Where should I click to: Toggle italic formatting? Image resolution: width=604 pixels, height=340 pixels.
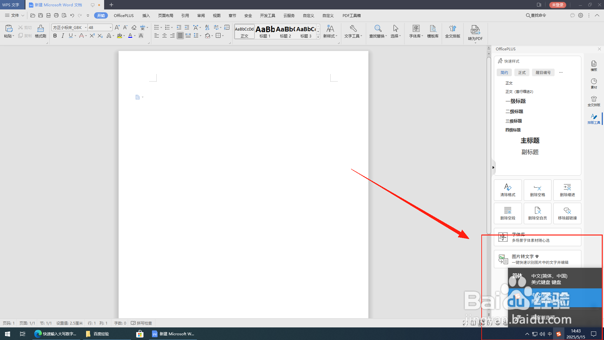(x=63, y=36)
